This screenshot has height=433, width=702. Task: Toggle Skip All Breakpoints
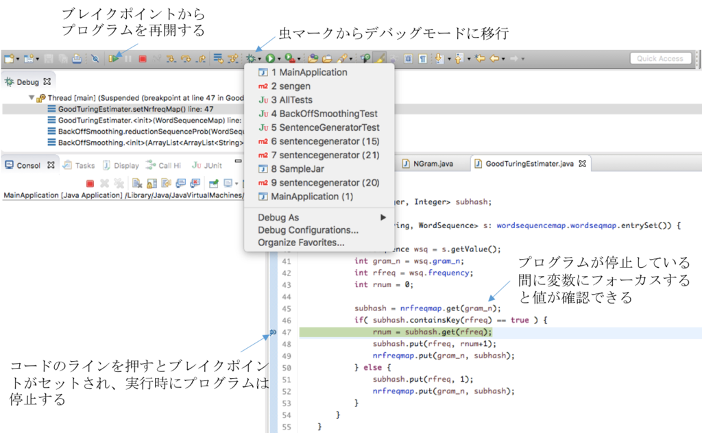[x=95, y=59]
